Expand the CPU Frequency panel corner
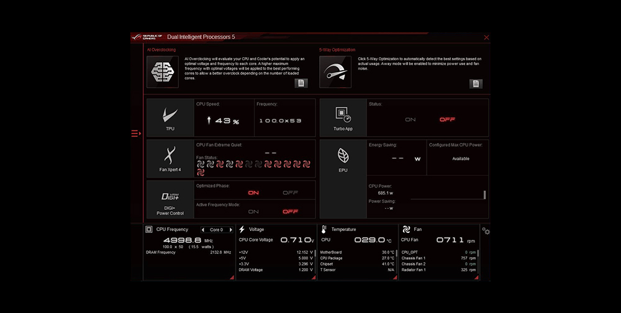The height and width of the screenshot is (313, 621). (x=232, y=278)
